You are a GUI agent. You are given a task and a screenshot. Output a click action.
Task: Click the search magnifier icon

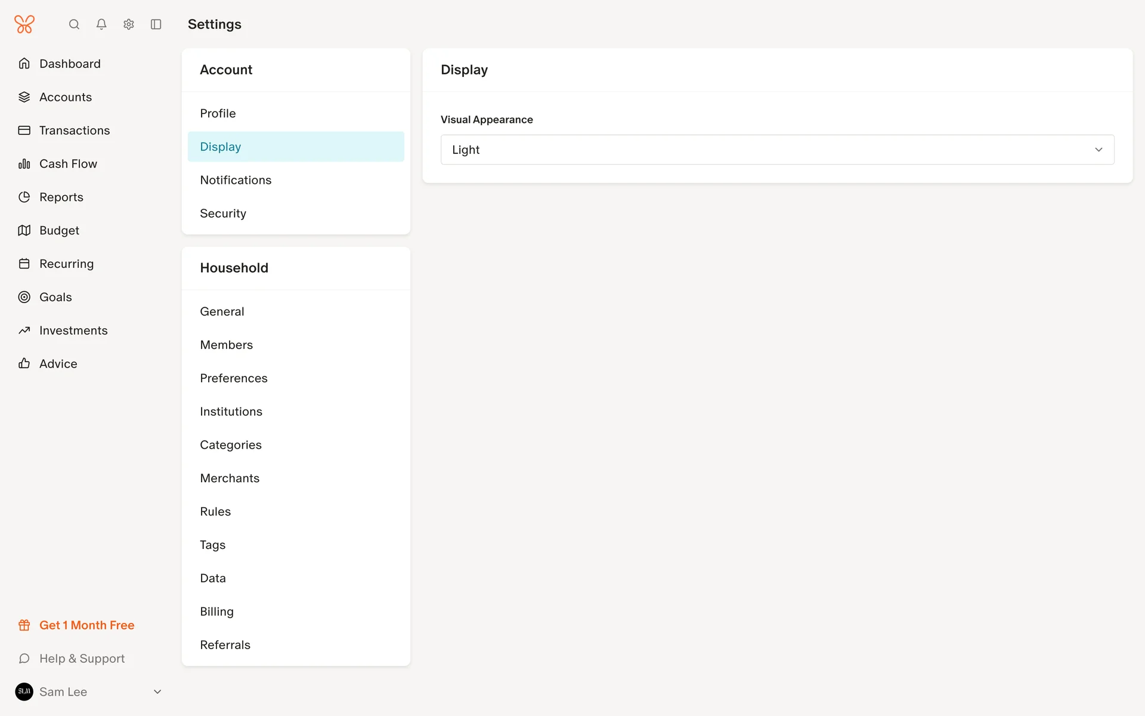74,24
